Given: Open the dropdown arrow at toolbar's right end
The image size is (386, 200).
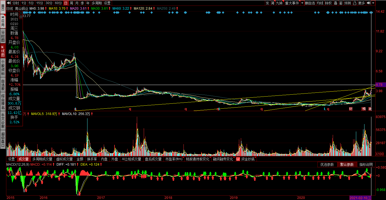Looking at the screenshot, I should click(373, 3).
